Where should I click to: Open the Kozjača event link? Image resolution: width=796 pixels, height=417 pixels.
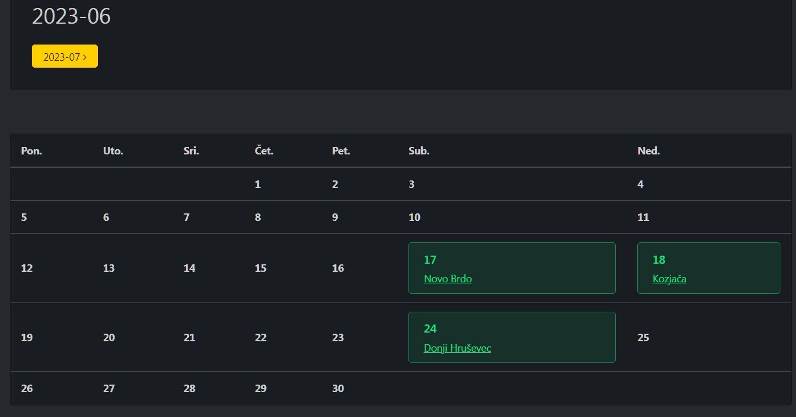pyautogui.click(x=669, y=279)
